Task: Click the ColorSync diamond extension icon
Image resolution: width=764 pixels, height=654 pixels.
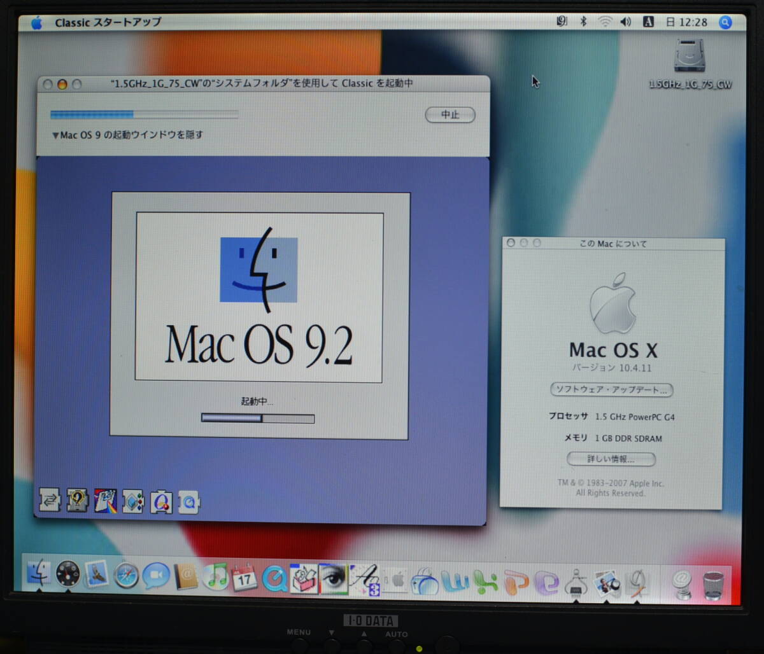Action: click(x=133, y=501)
